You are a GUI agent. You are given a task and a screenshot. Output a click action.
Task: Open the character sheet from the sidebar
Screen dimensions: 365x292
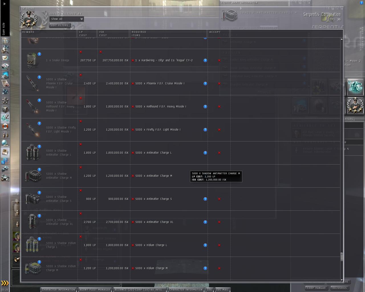tap(5, 41)
